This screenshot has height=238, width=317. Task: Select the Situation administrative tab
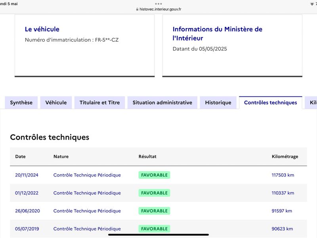162,103
